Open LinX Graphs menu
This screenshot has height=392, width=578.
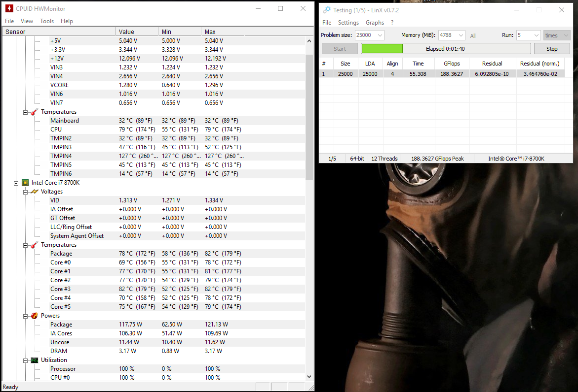click(375, 23)
